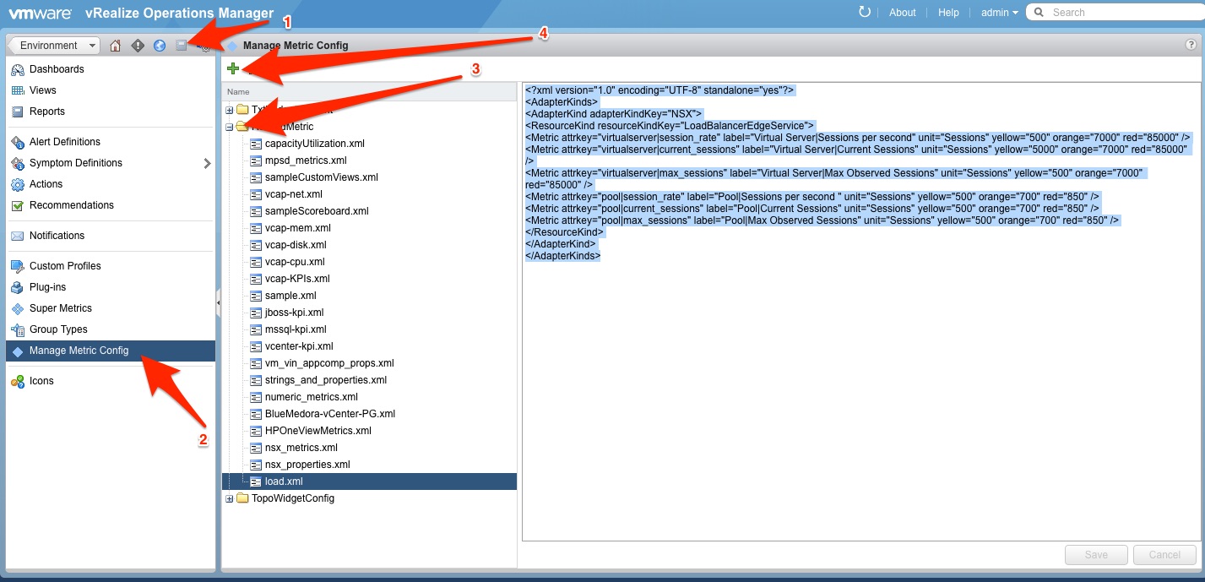Click the refresh icon near About
1205x582 pixels.
tap(864, 12)
